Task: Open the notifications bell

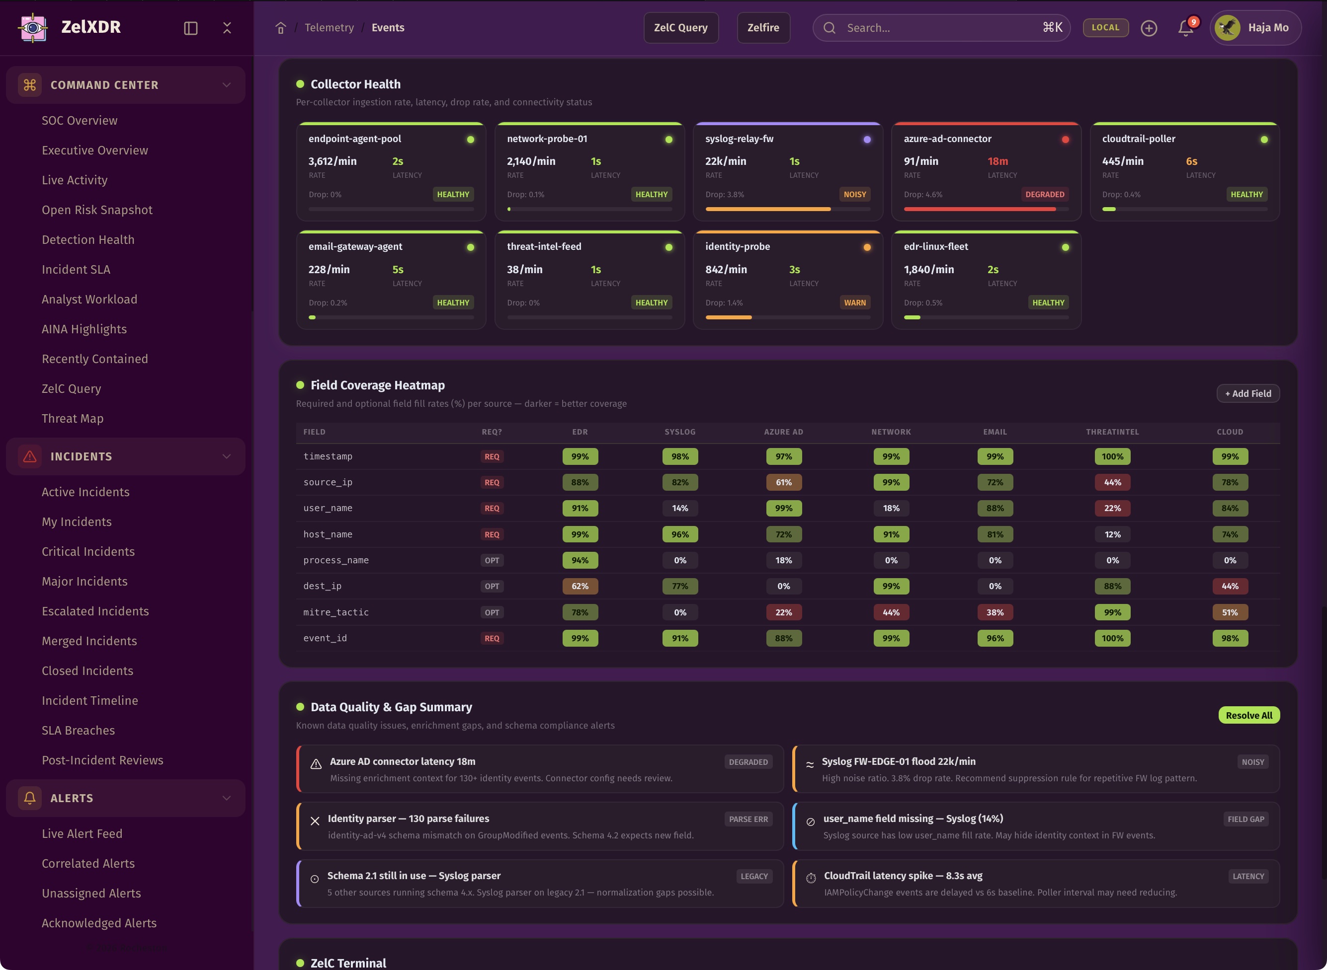Action: coord(1185,28)
